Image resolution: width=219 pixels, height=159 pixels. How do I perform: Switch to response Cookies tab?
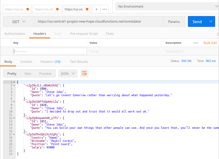[26, 62]
